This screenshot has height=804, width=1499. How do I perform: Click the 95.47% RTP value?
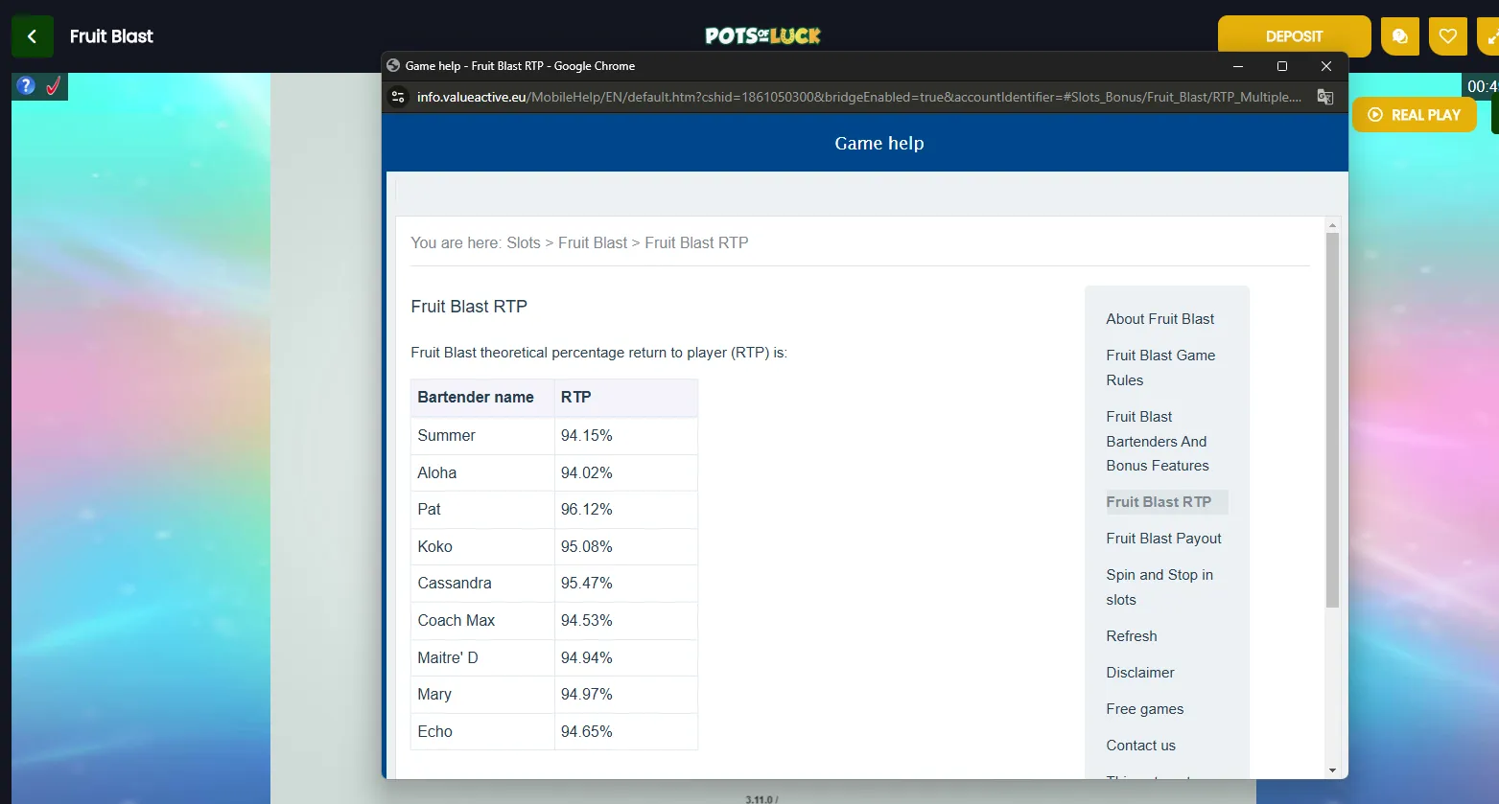click(x=587, y=584)
